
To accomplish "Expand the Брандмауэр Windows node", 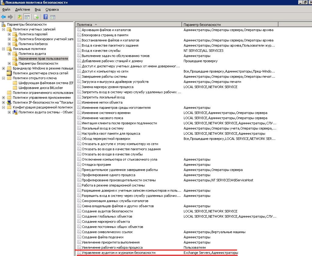I will click(3, 68).
